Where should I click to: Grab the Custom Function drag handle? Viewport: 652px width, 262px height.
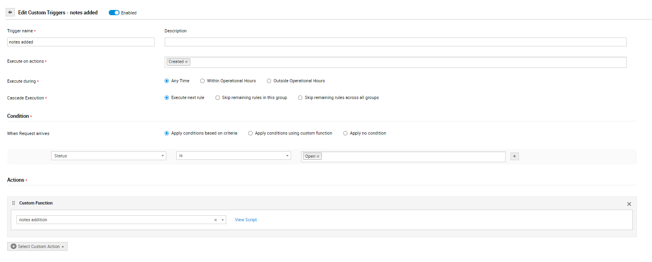tap(14, 203)
